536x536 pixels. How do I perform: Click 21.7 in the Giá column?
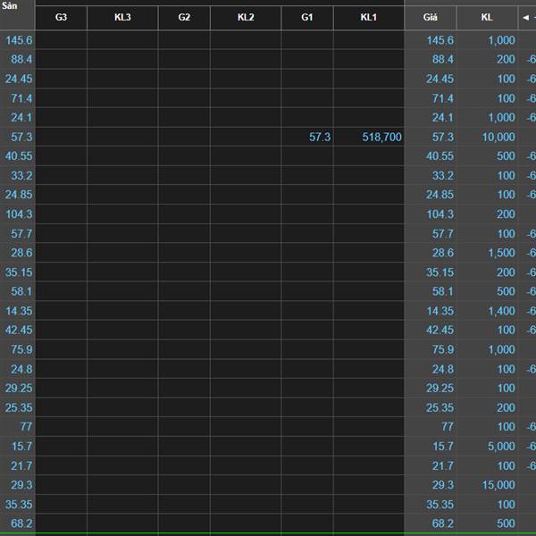pos(443,466)
